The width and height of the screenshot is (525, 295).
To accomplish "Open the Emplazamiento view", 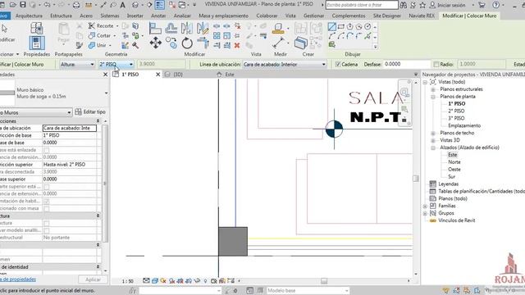I will pyautogui.click(x=464, y=125).
